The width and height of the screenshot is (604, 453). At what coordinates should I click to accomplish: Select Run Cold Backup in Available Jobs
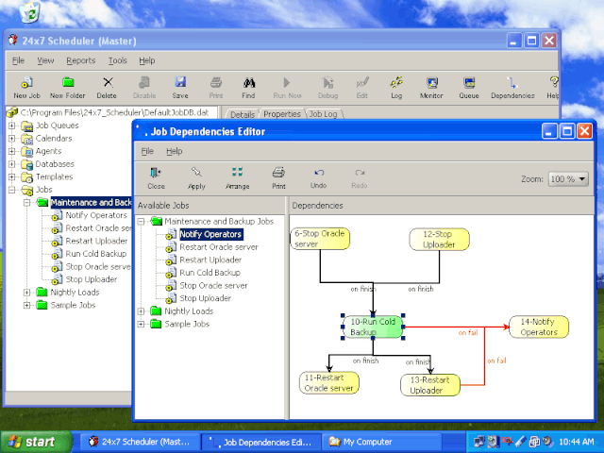(x=210, y=273)
